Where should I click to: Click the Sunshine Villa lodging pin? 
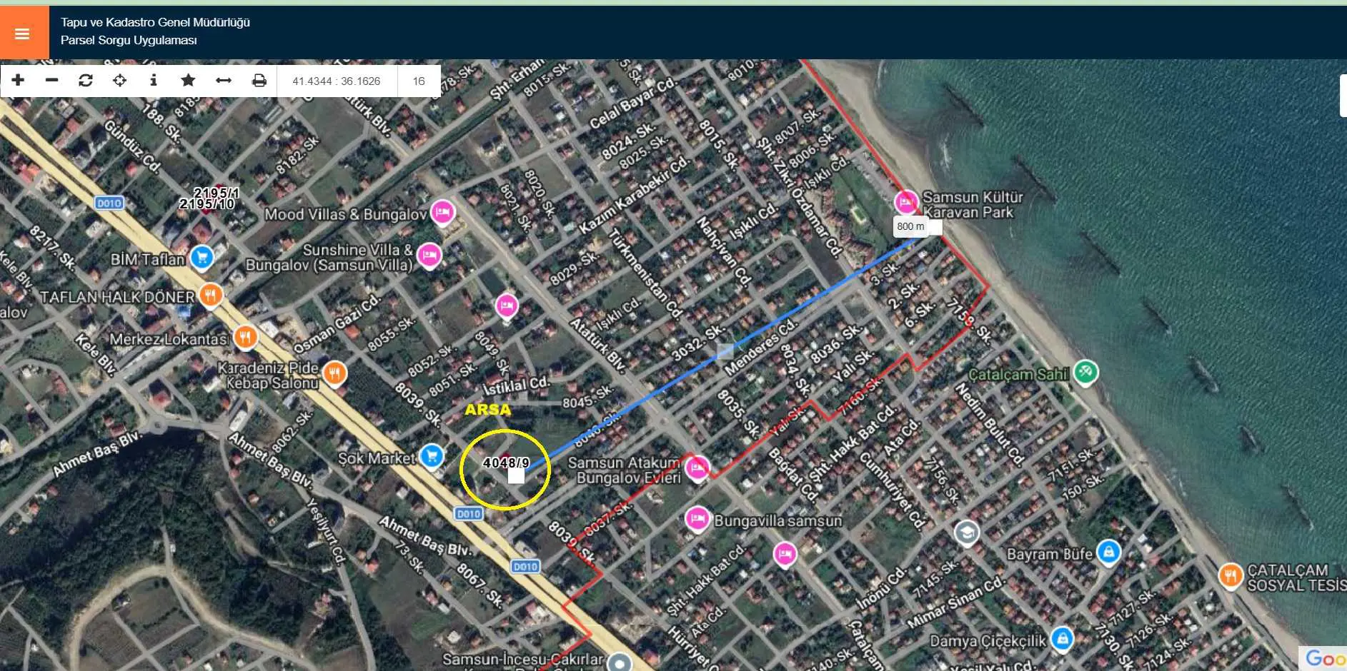(429, 255)
